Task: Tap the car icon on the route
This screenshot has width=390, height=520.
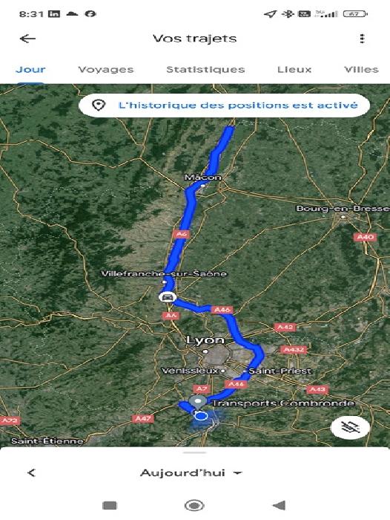Action: coord(168,297)
